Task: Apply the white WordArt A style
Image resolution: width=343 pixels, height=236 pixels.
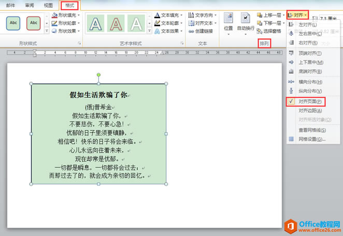Action: tap(136, 24)
